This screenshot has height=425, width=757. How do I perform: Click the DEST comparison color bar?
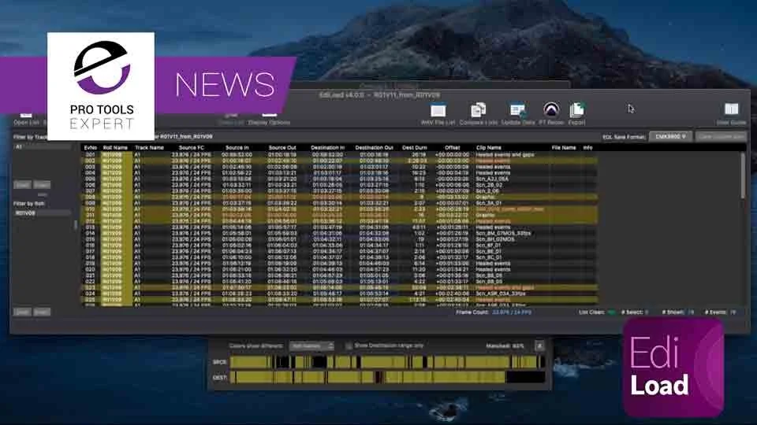pyautogui.click(x=388, y=377)
